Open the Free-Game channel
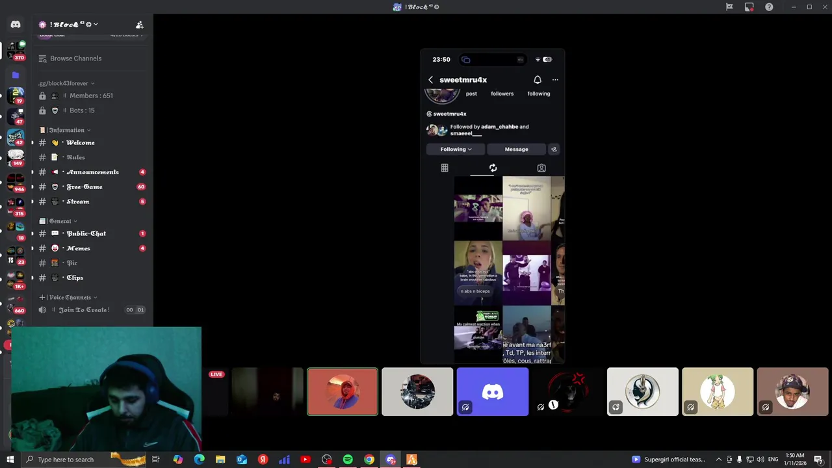Image resolution: width=832 pixels, height=468 pixels. [x=92, y=187]
